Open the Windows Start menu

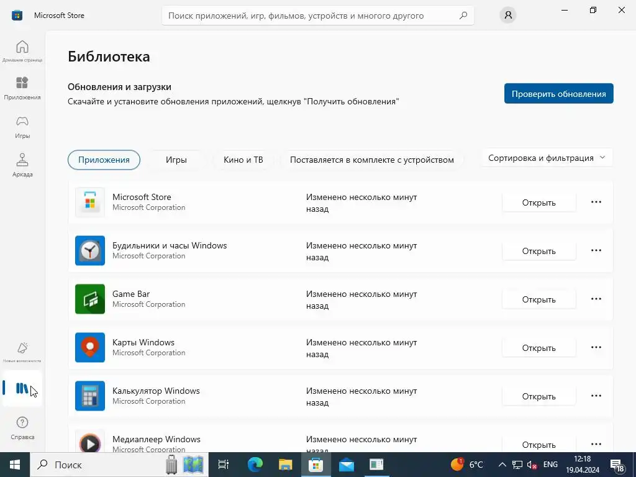tap(15, 465)
